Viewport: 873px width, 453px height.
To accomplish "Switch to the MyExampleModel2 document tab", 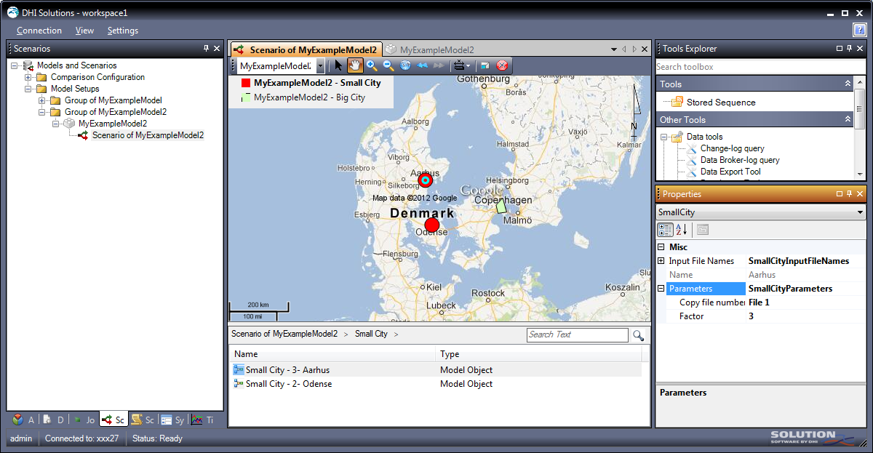I will point(436,49).
